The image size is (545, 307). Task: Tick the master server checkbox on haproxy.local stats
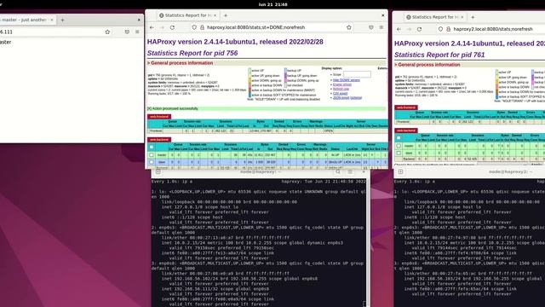pos(152,155)
